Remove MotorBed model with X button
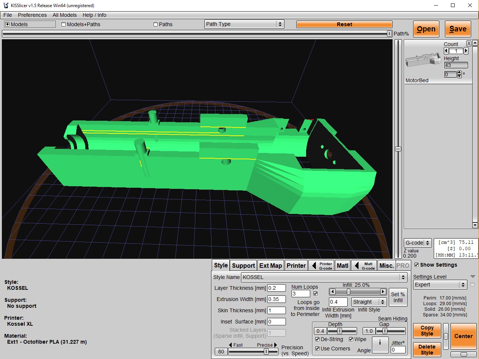479x359 pixels. [x=469, y=43]
